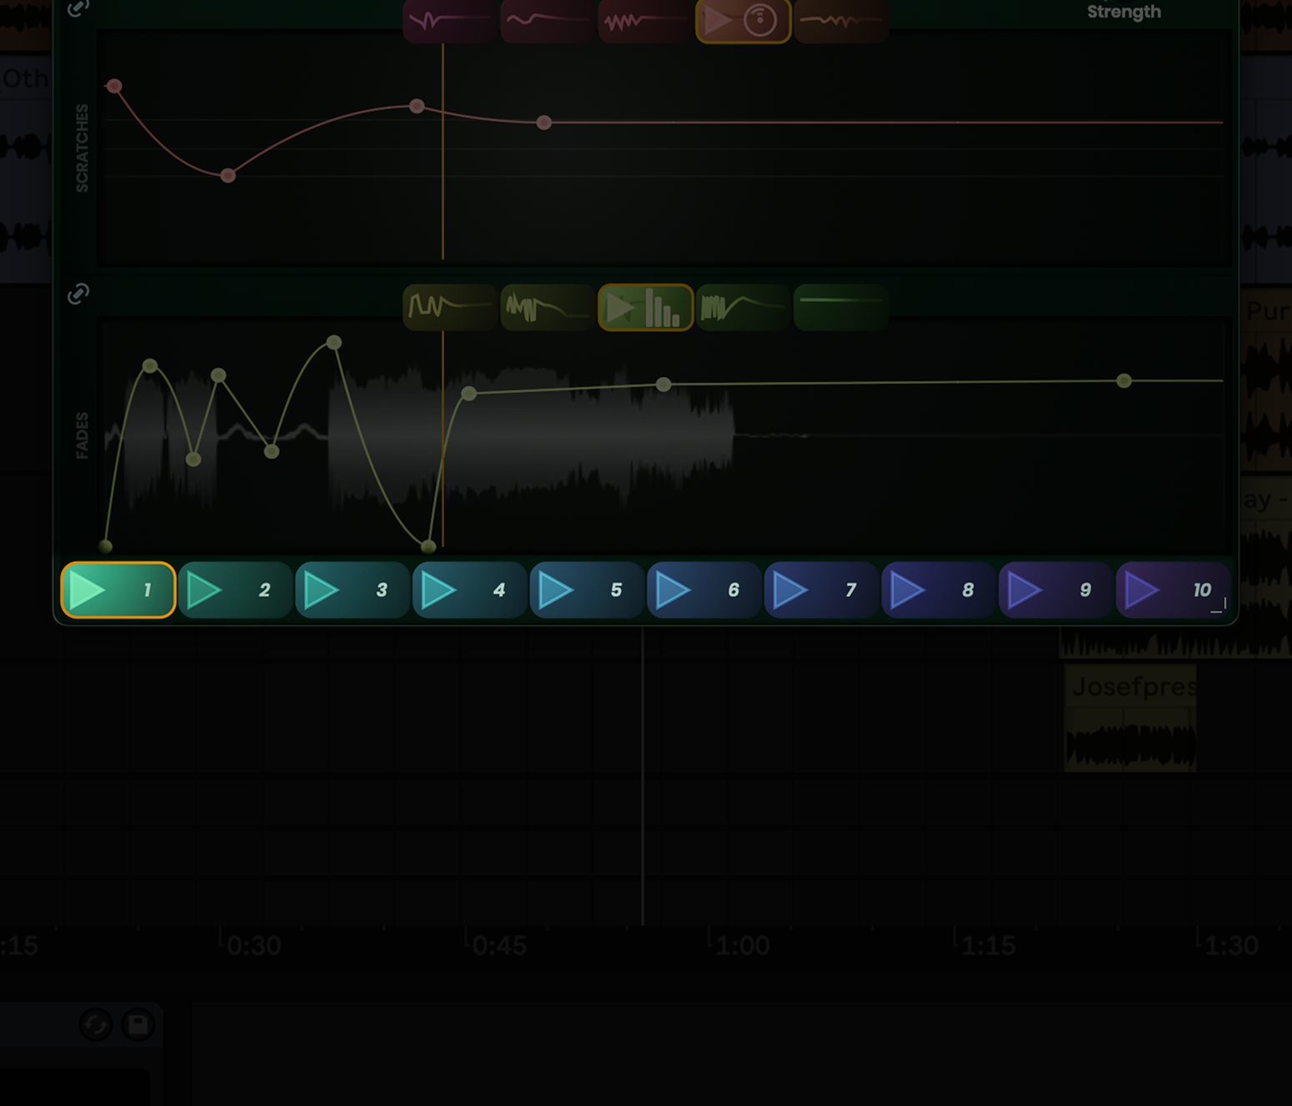1292x1106 pixels.
Task: Pick the second fade curve preset
Action: pyautogui.click(x=548, y=308)
